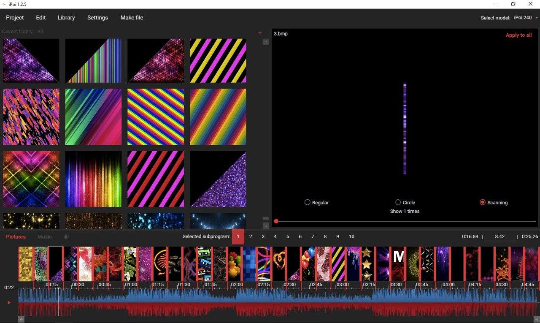Click the trash icon beside the Music tab
The height and width of the screenshot is (323, 540).
67,237
